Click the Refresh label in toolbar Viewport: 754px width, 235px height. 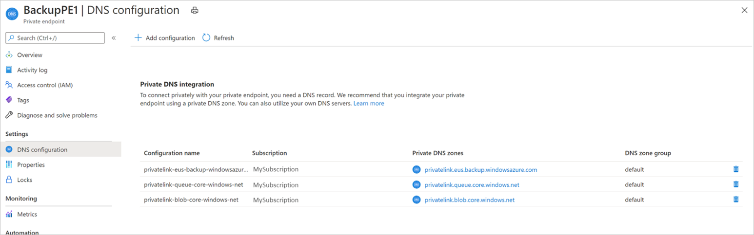224,38
